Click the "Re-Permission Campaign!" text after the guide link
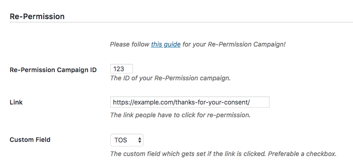 pyautogui.click(x=246, y=44)
